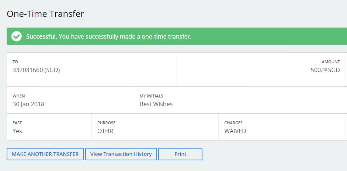
Task: Select recipient account number 332031660 (SGD)
Action: [36, 70]
